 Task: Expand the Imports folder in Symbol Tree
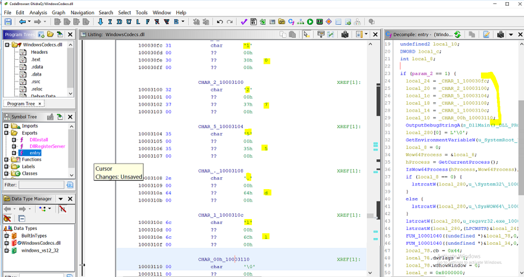coord(6,126)
